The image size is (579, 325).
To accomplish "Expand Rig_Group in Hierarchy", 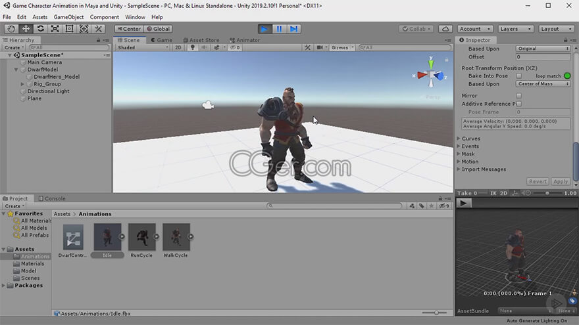I will click(22, 84).
